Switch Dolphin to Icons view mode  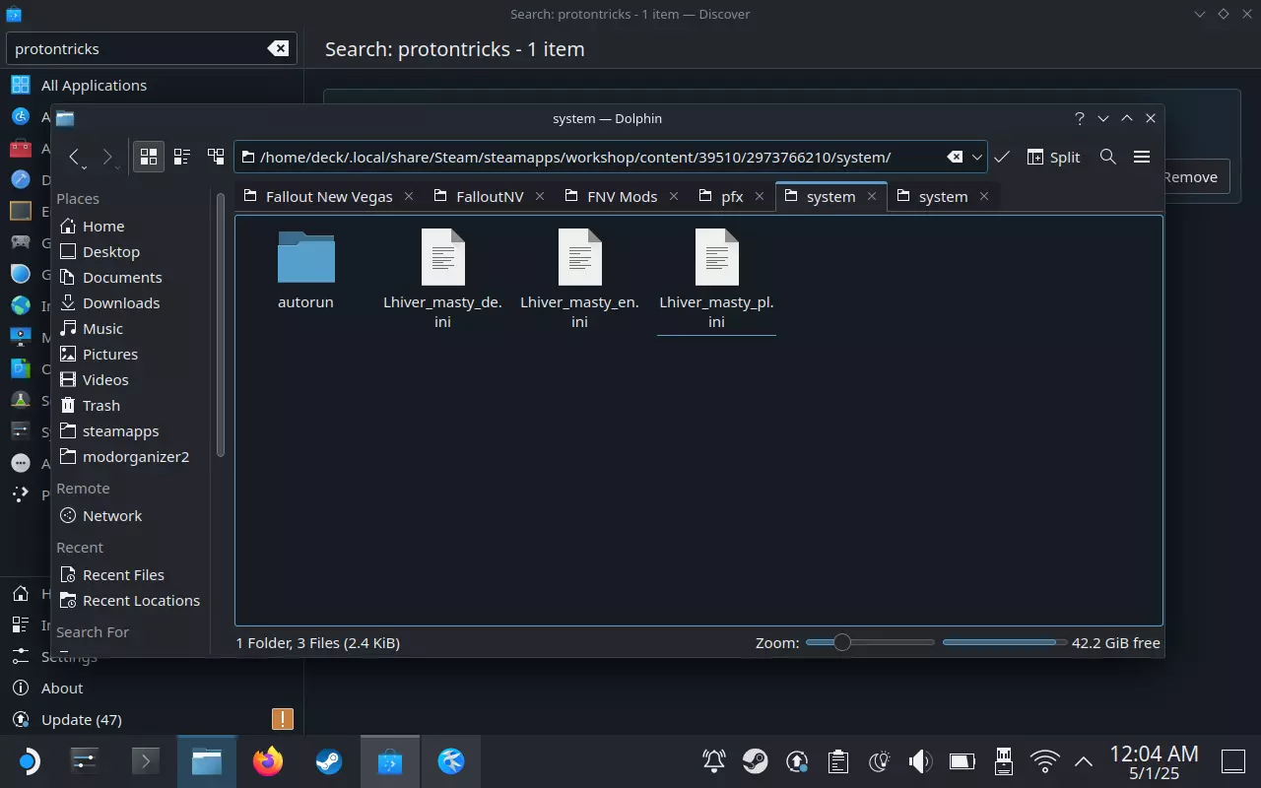point(149,157)
